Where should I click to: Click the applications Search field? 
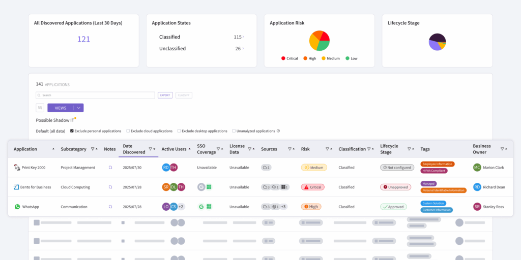pyautogui.click(x=95, y=95)
